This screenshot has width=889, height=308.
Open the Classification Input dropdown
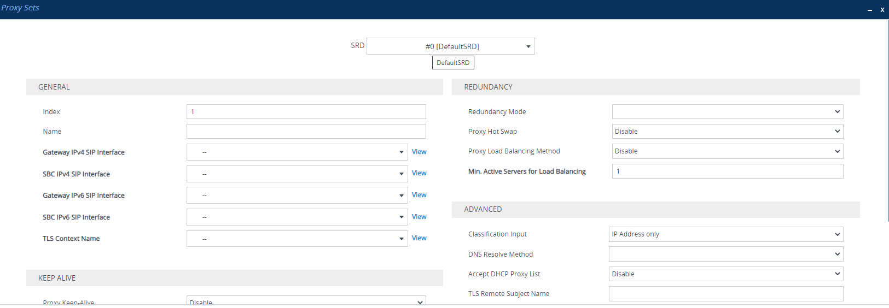point(725,234)
